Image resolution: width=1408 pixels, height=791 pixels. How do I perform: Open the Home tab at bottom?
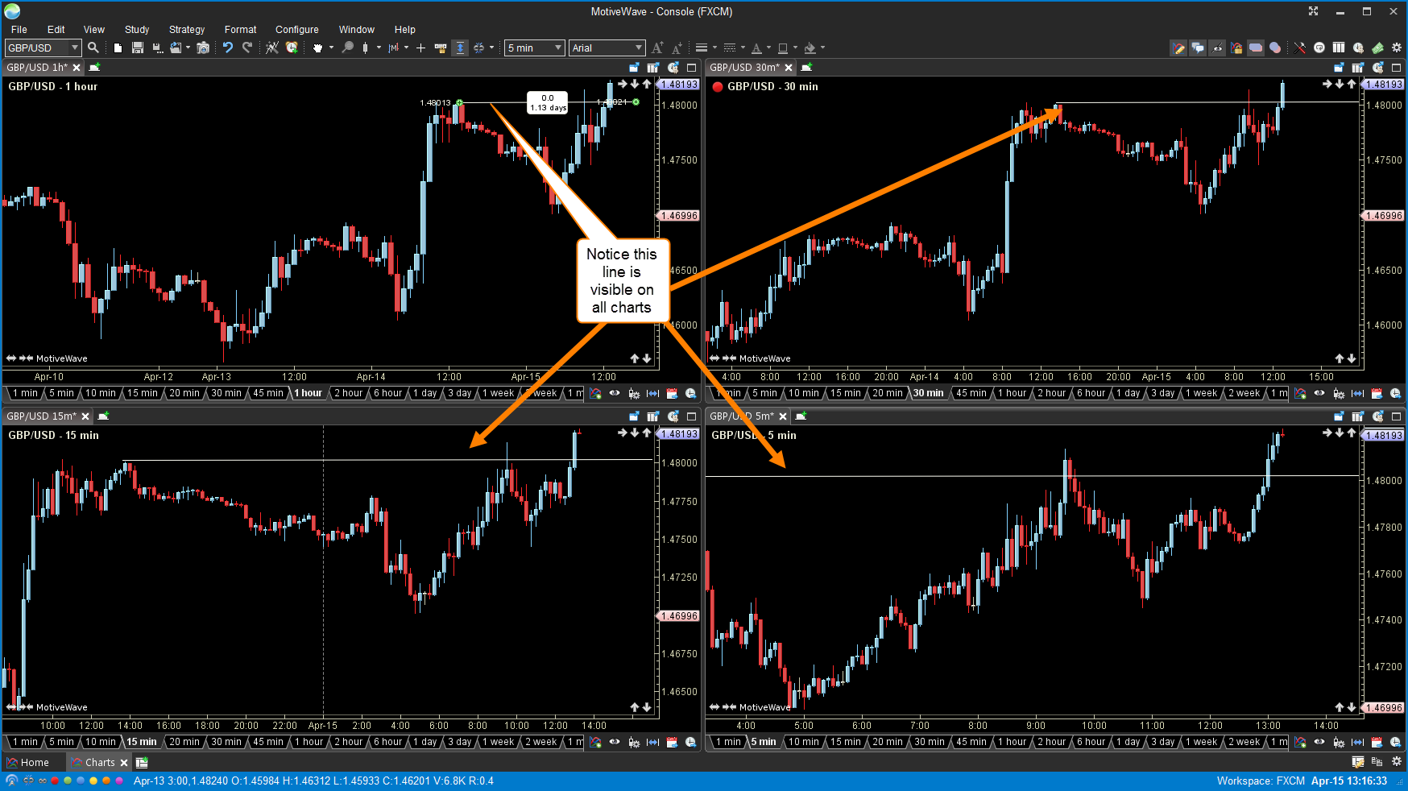point(28,762)
